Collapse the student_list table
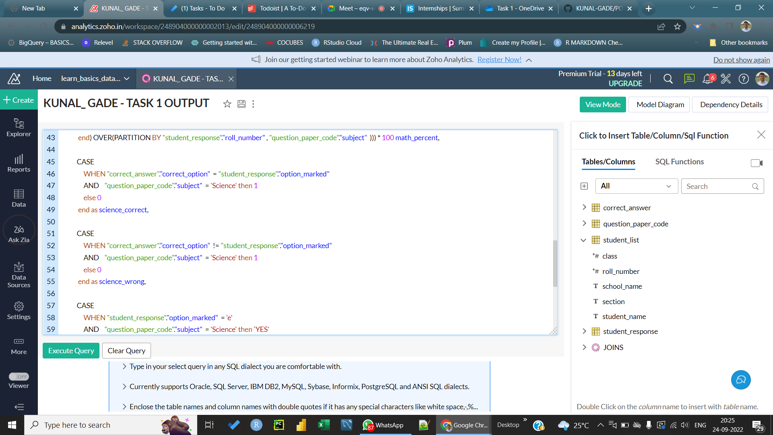The image size is (773, 435). pyautogui.click(x=583, y=240)
